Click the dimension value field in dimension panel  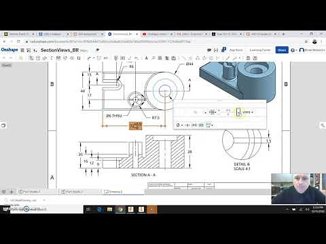pyautogui.click(x=195, y=113)
